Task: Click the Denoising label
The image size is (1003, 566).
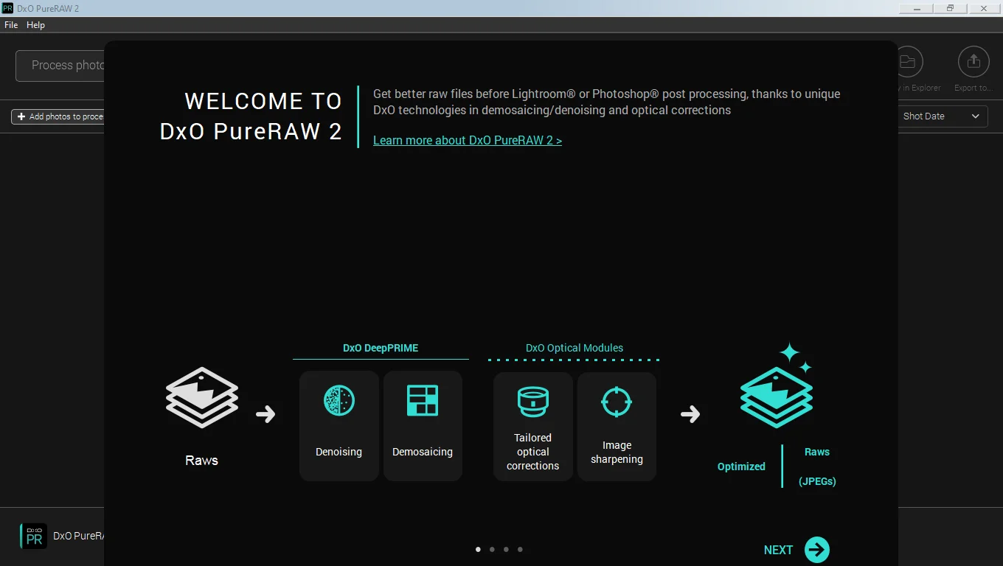Action: coord(339,452)
